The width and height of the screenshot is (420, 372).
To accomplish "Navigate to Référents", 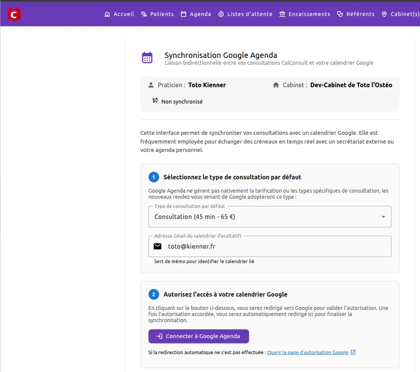I will pos(356,14).
